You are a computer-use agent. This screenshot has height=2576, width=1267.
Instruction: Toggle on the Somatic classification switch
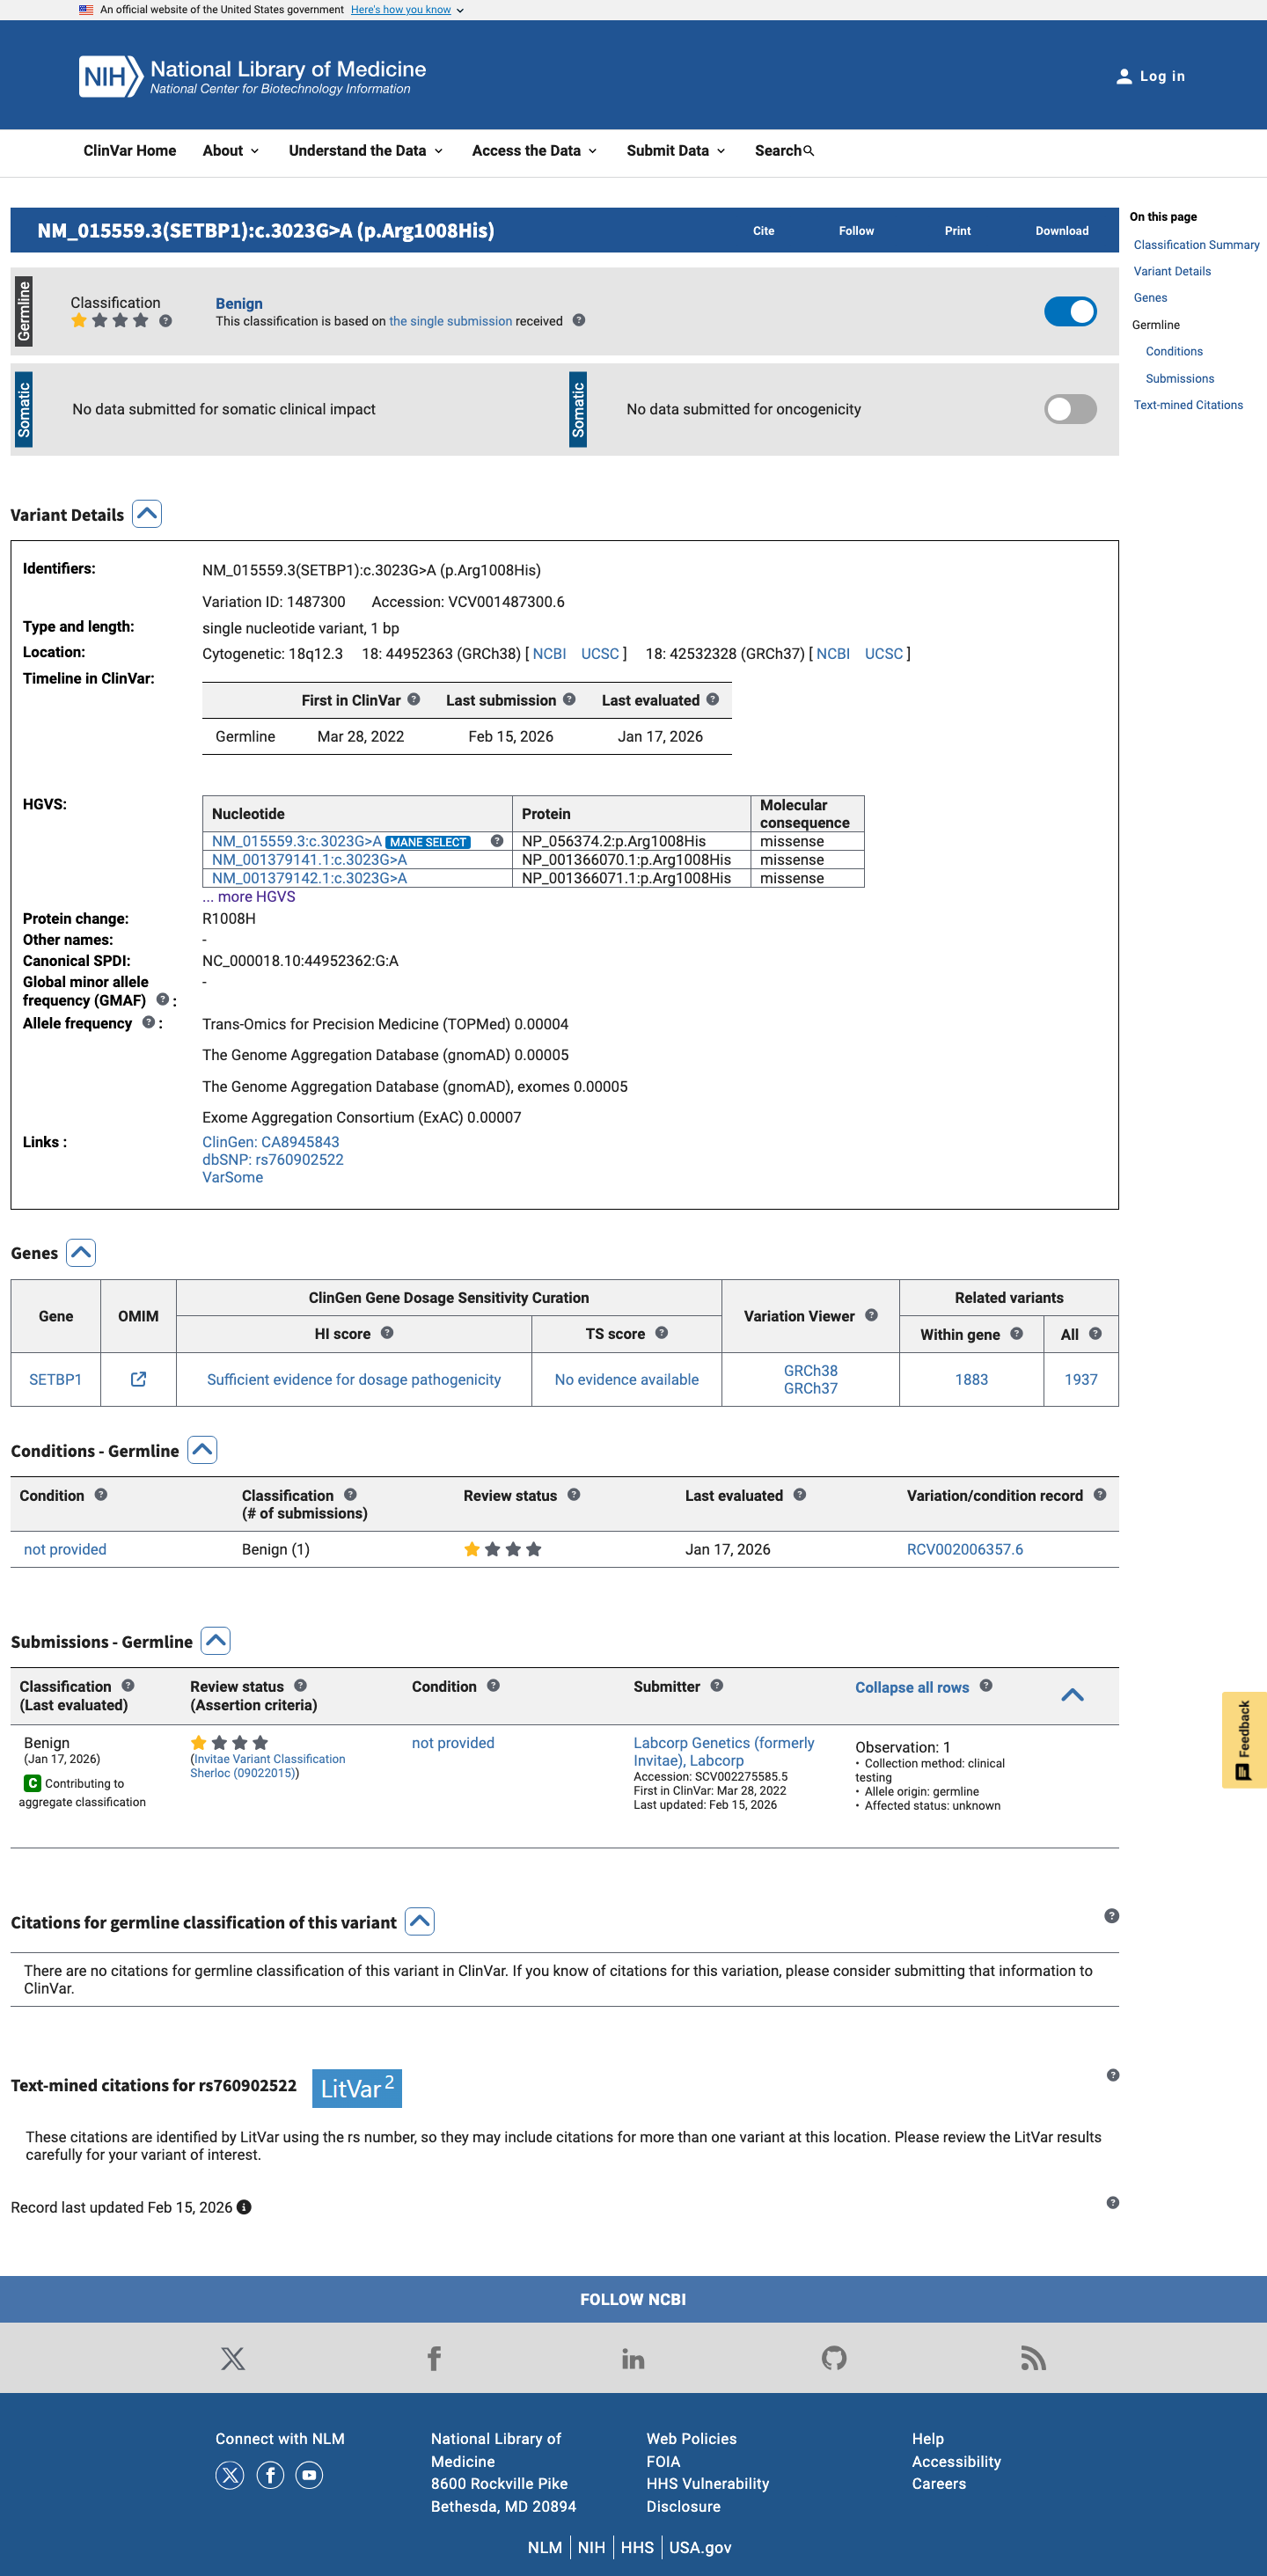tap(1070, 409)
